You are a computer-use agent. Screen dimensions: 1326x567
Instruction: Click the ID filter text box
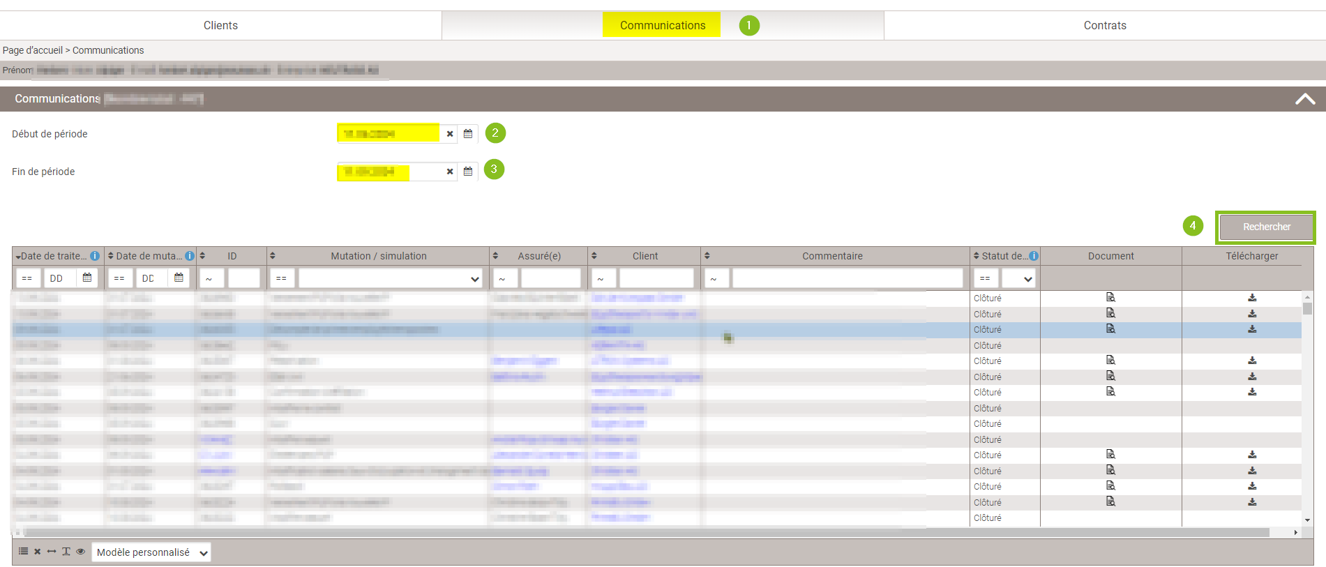(x=243, y=278)
